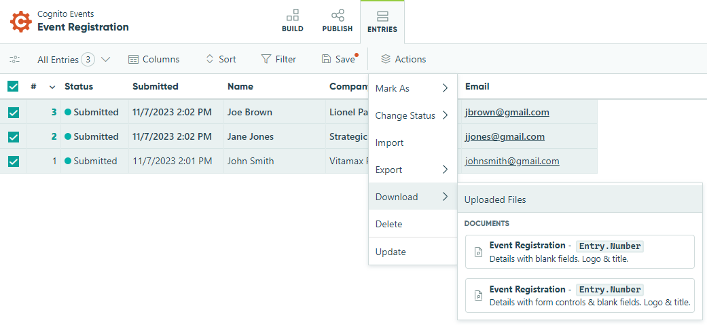Choose Import from Actions menu

tap(413, 142)
